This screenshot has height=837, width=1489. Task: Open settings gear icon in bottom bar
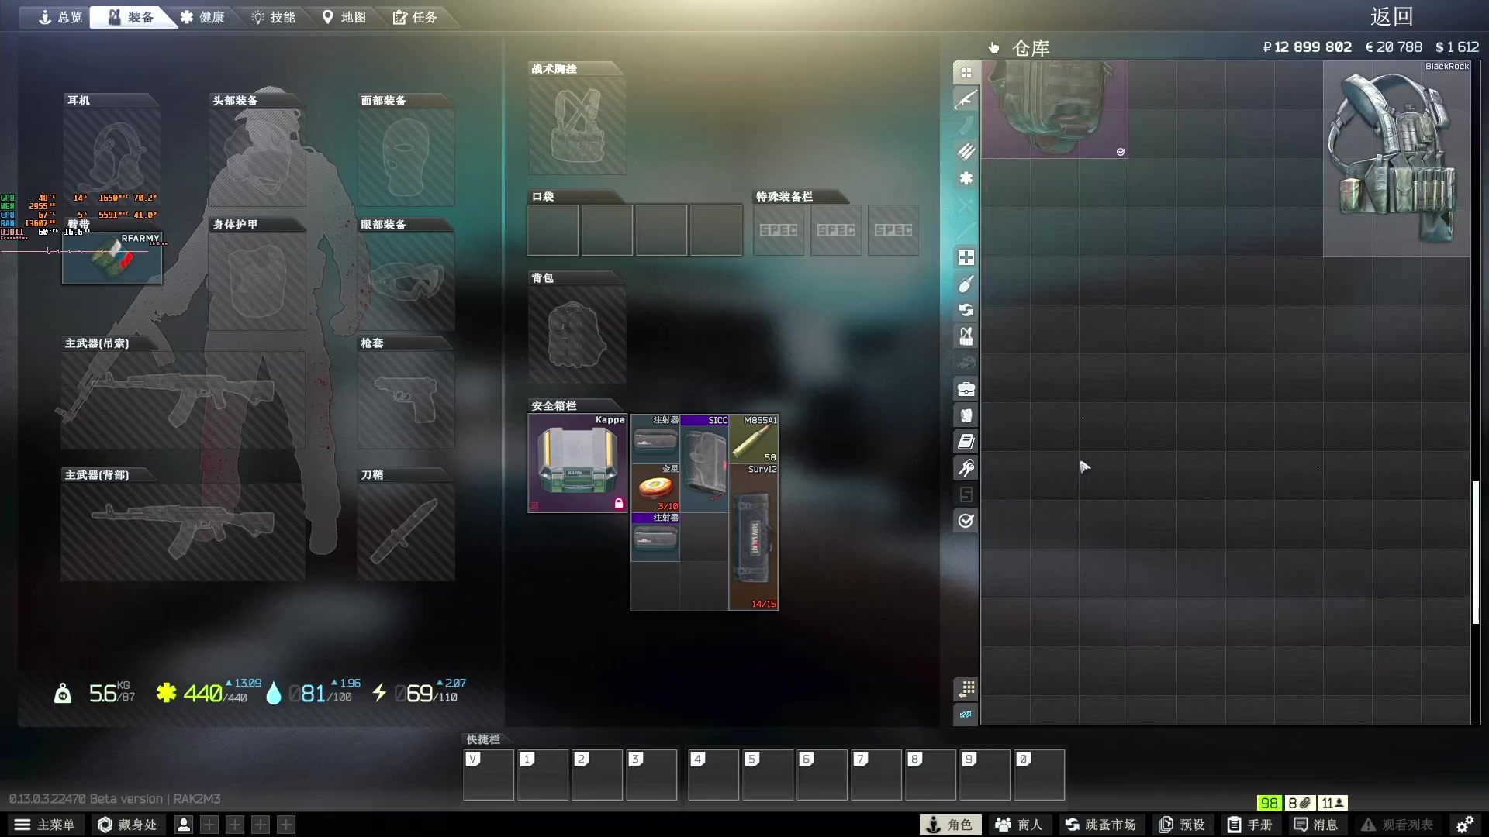click(1464, 825)
